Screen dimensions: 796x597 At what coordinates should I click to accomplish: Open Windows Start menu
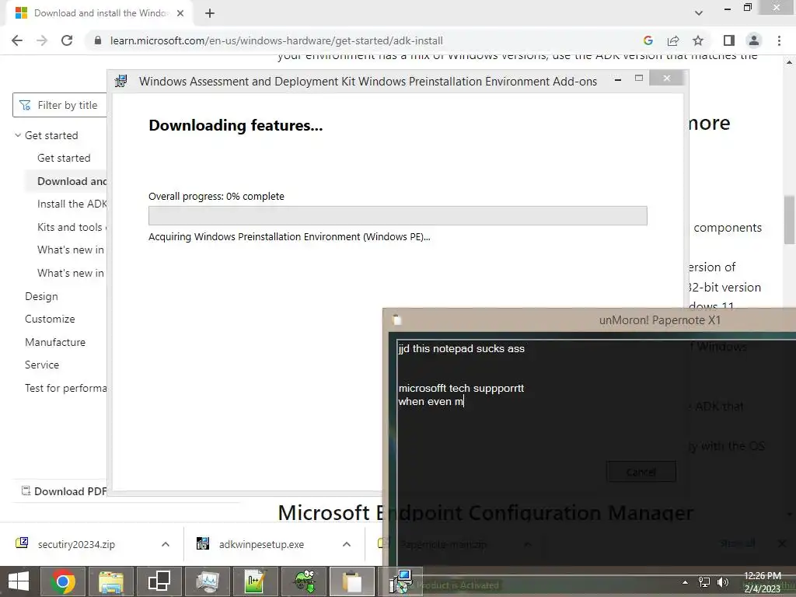[19, 581]
